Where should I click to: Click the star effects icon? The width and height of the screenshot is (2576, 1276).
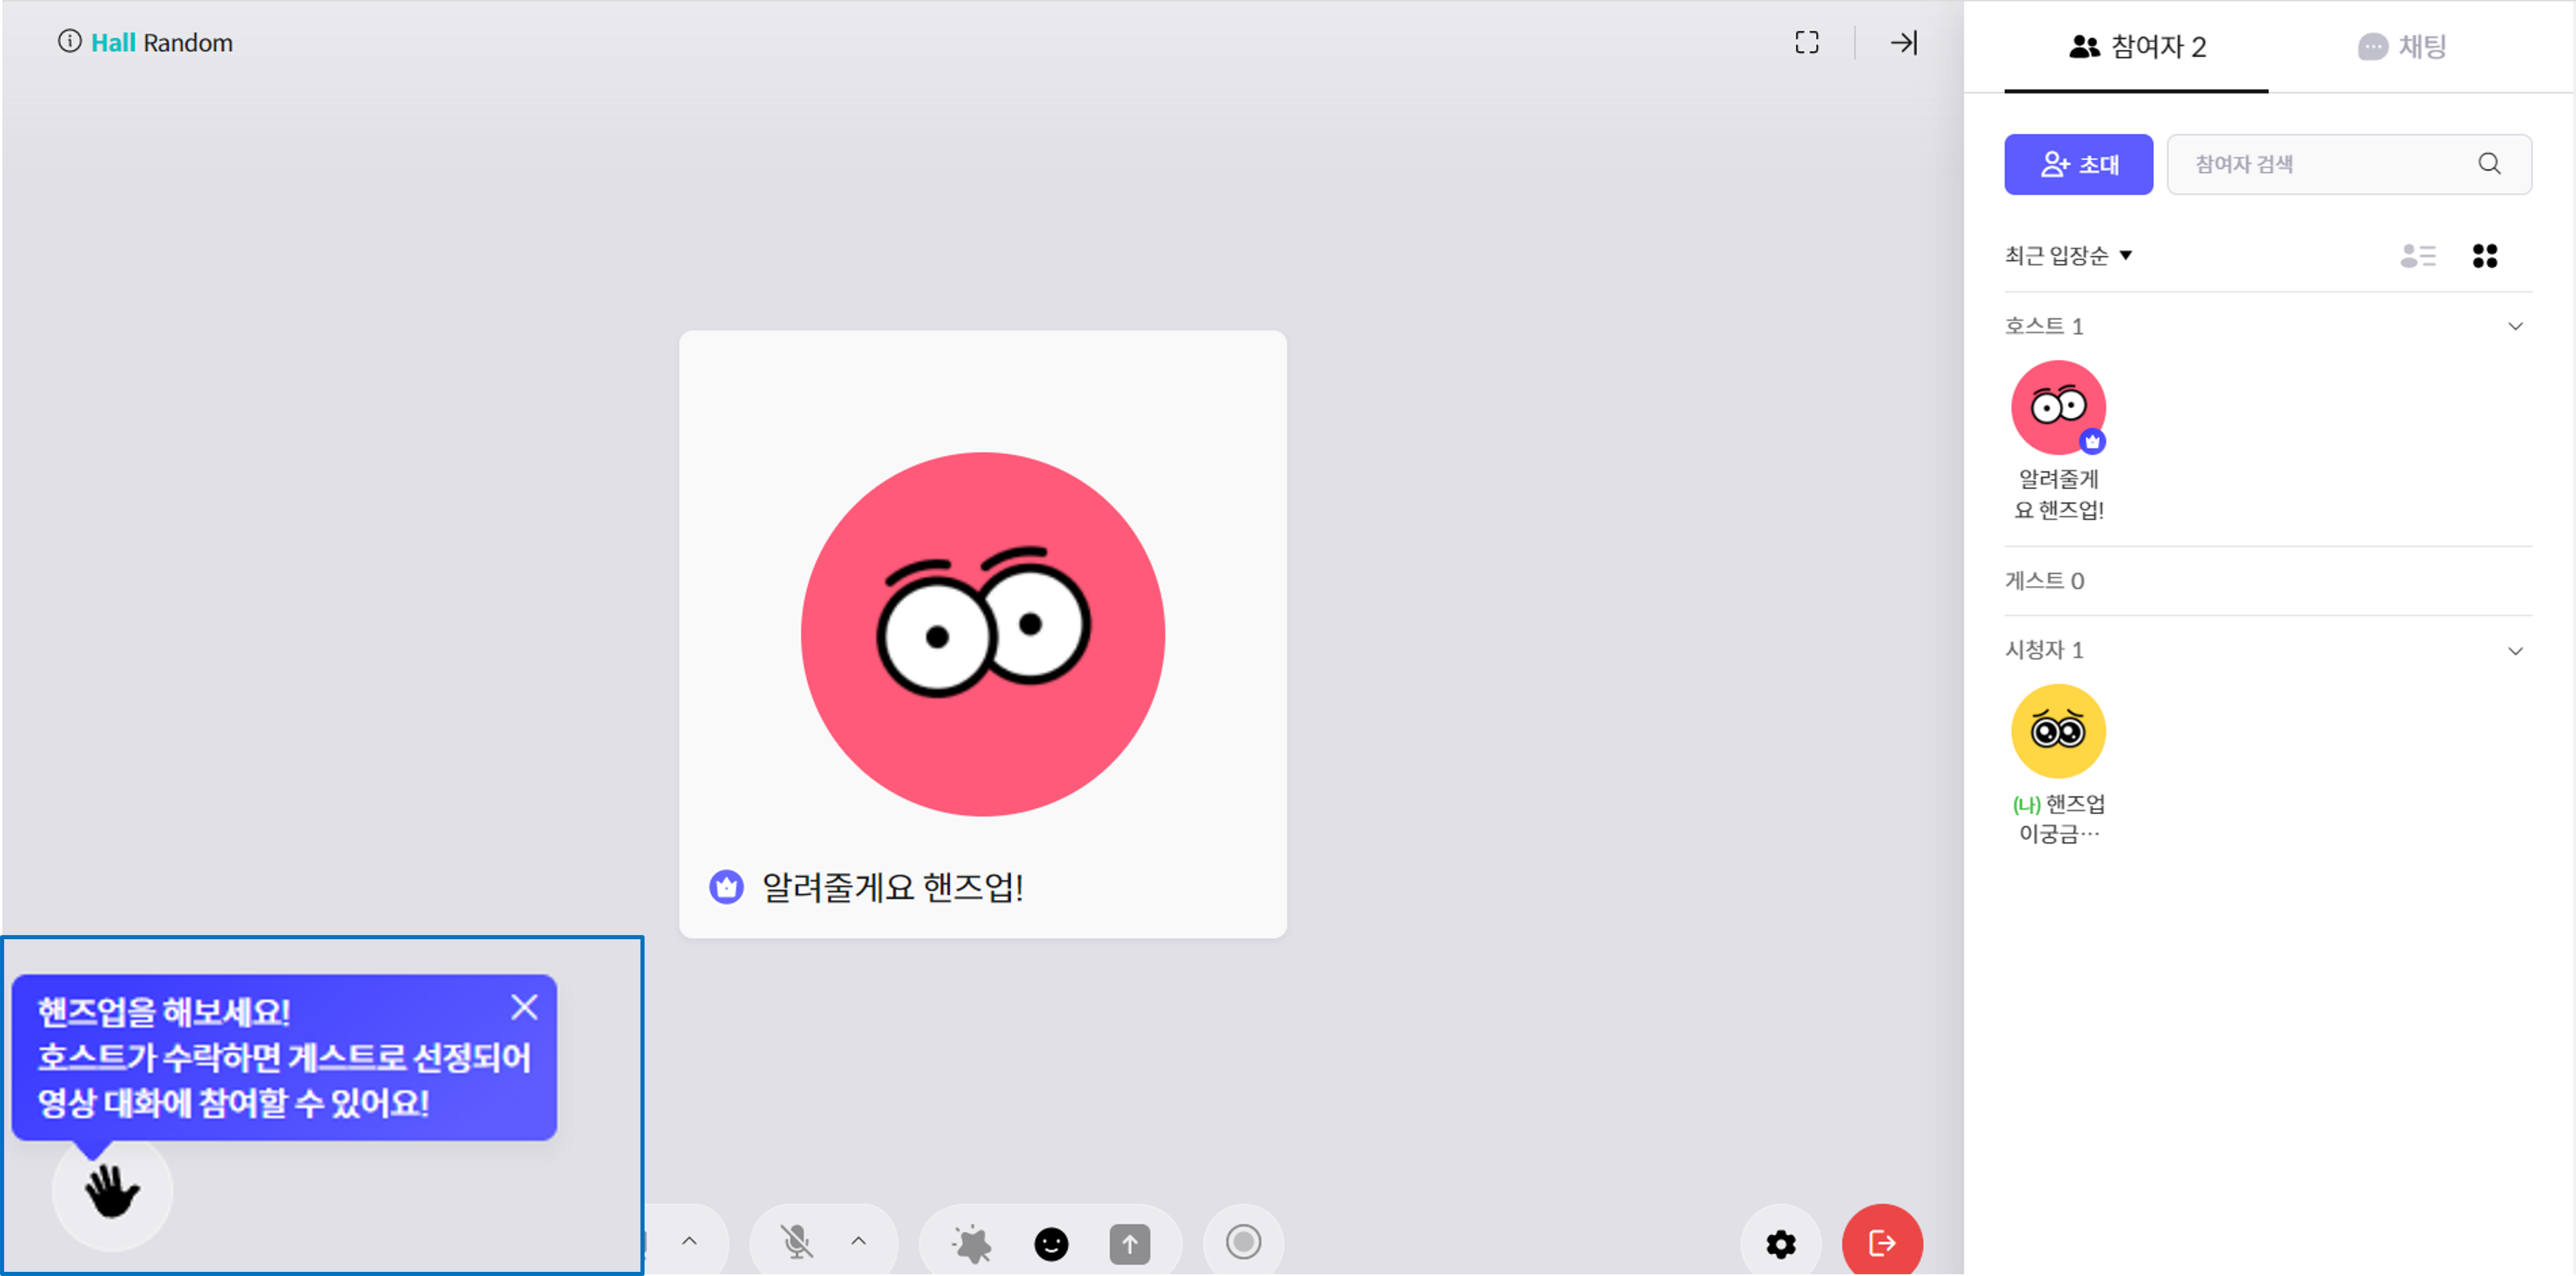point(971,1244)
